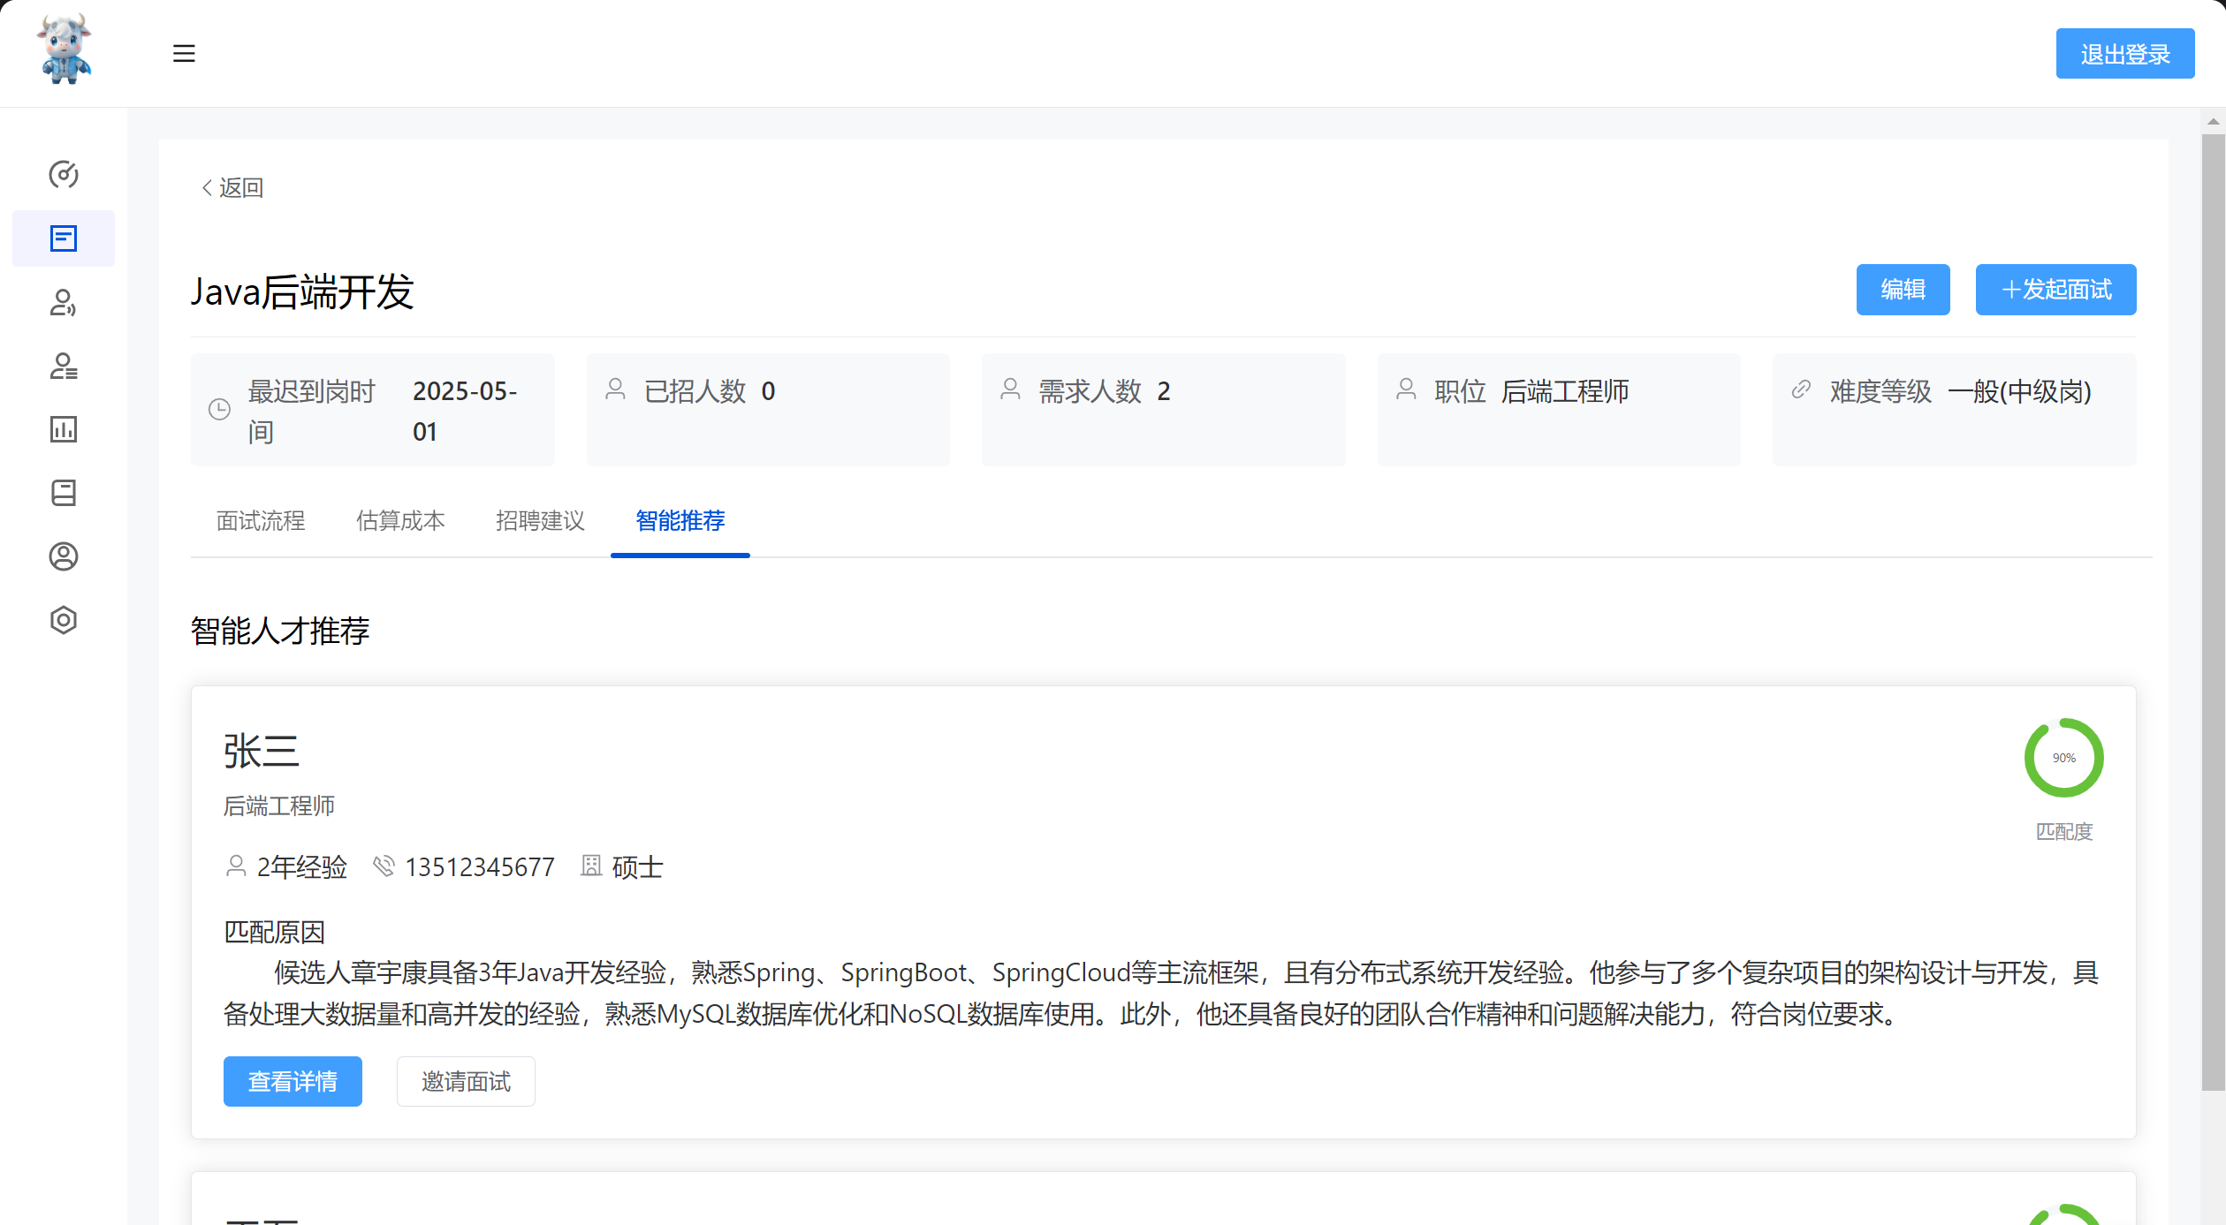Viewport: 2226px width, 1225px height.
Task: Click the person icon beside 职位
Action: tap(1407, 389)
